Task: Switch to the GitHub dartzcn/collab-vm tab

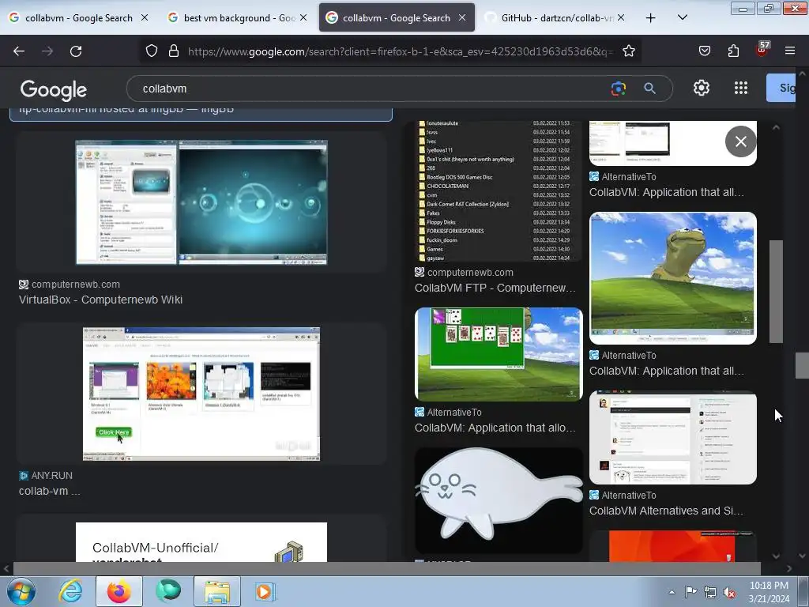Action: [555, 17]
